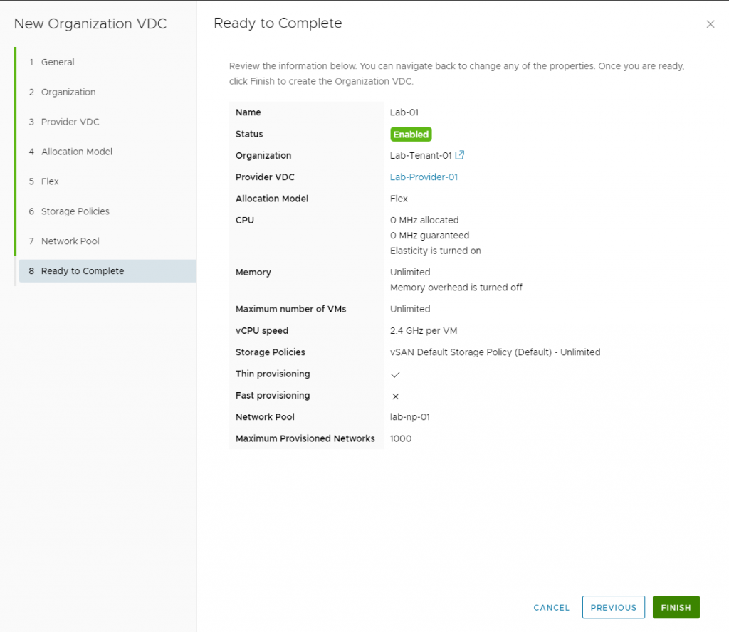Click the review instructions paragraph

pos(456,73)
